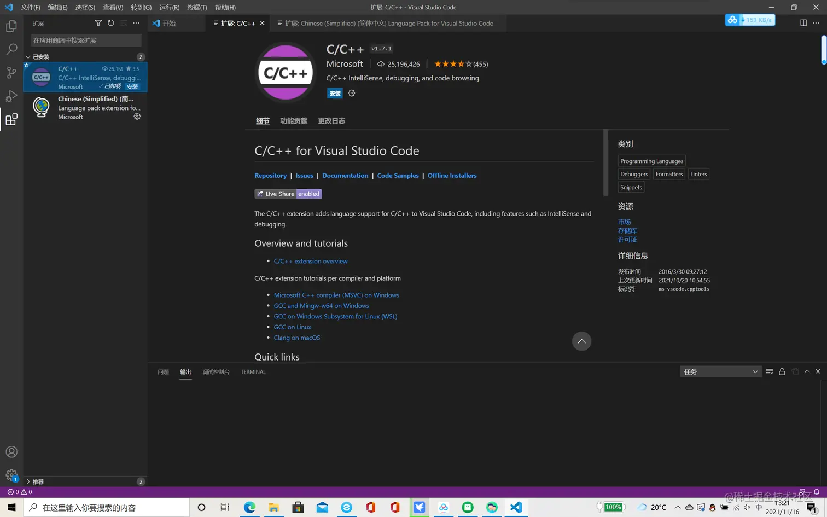Select the 更改日志 tab
This screenshot has width=827, height=517.
(331, 121)
